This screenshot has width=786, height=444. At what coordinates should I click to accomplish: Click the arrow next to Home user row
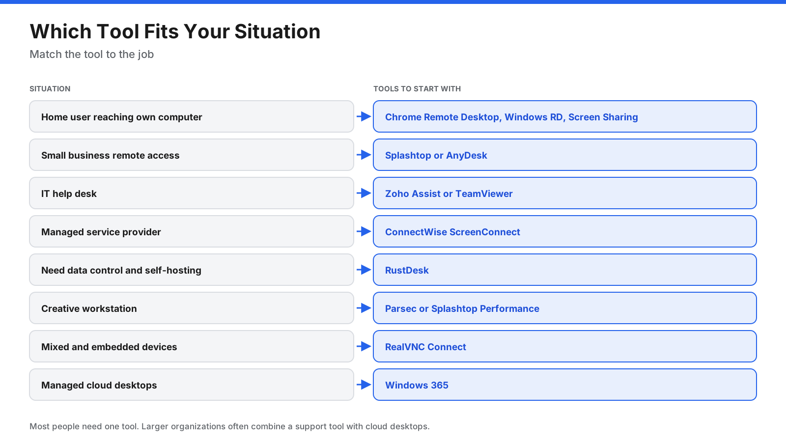[x=364, y=116]
